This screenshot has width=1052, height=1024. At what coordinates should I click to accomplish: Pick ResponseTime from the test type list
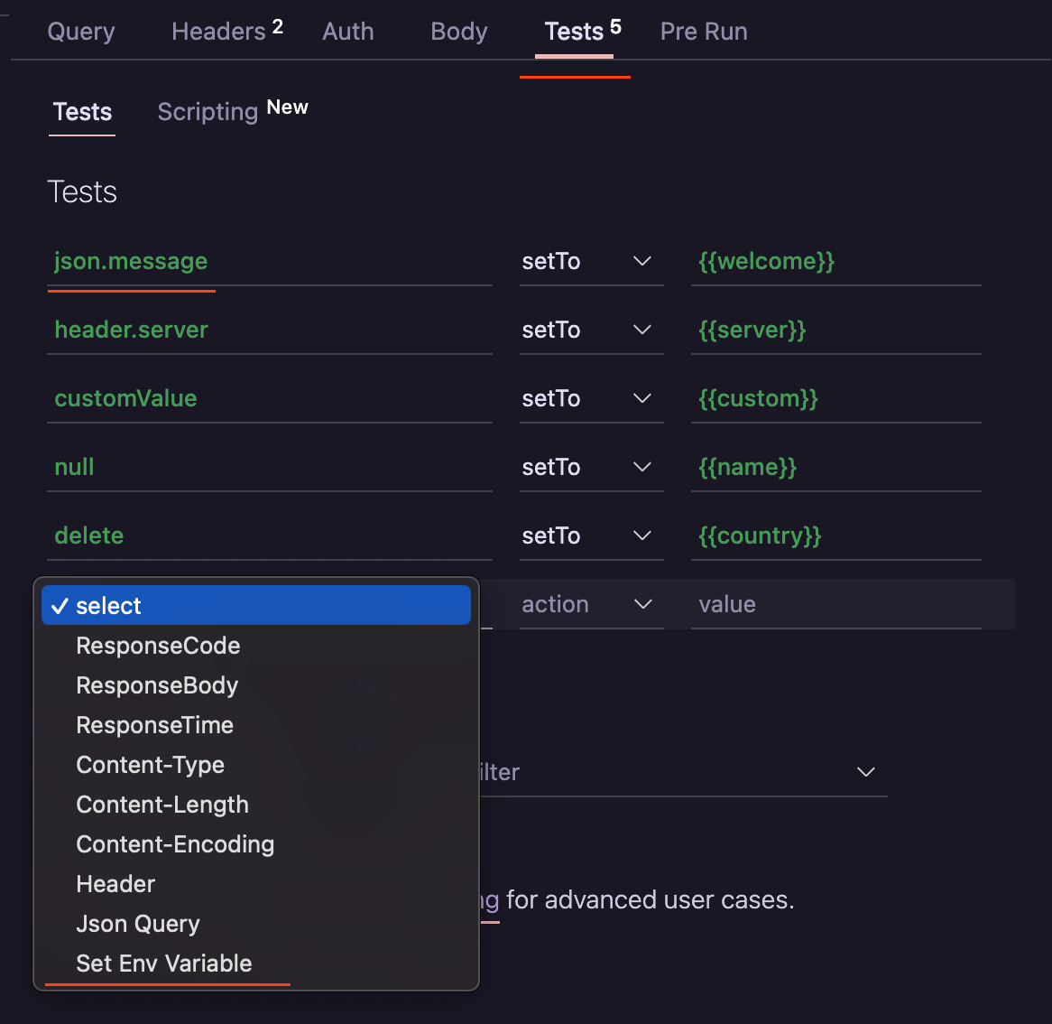coord(154,724)
